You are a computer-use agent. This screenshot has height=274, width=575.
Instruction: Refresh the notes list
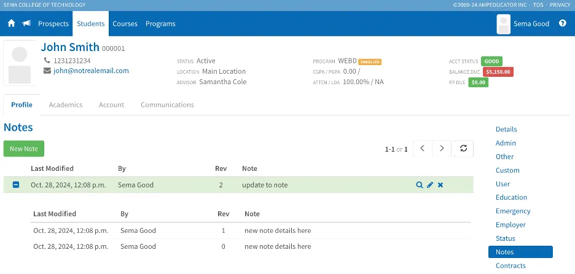point(464,149)
